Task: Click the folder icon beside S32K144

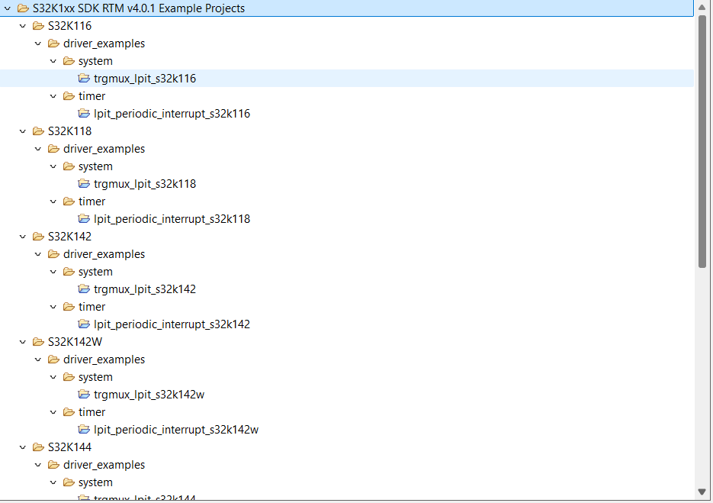Action: [x=38, y=447]
